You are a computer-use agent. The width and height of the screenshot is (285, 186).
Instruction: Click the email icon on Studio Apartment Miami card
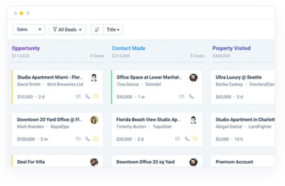tap(78, 97)
